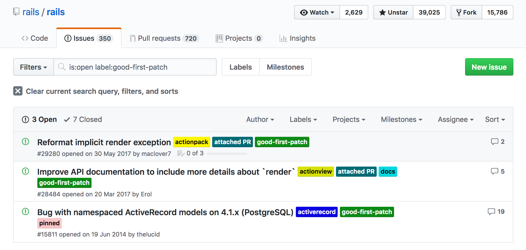Image resolution: width=526 pixels, height=250 pixels.
Task: Click the New issue button
Action: coord(489,67)
